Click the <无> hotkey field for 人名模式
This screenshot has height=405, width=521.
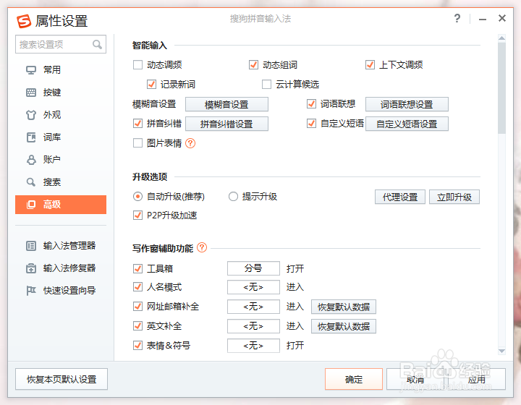pos(253,287)
